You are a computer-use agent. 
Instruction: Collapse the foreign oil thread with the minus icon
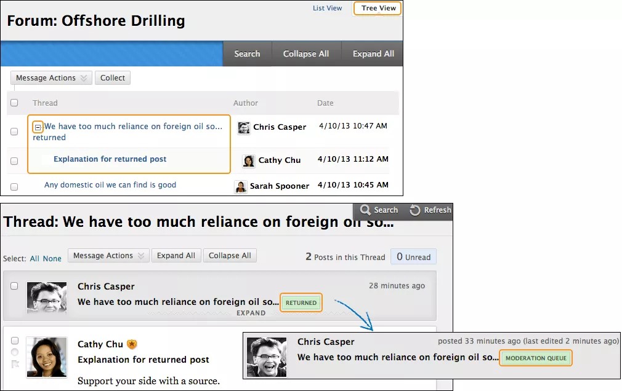pyautogui.click(x=38, y=127)
